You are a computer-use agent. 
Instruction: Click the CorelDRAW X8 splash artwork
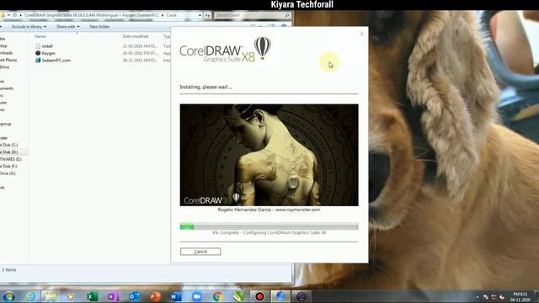[x=269, y=155]
